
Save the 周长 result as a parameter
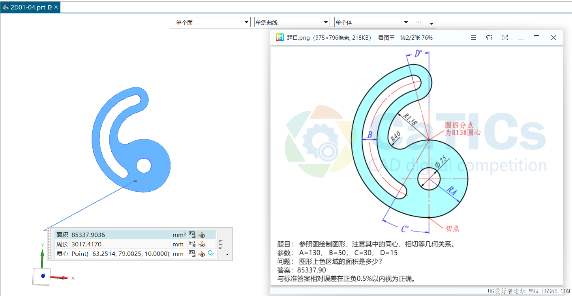192,244
